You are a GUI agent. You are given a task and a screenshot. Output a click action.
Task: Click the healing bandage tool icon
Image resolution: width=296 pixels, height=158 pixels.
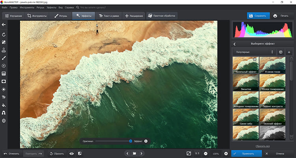(4, 42)
